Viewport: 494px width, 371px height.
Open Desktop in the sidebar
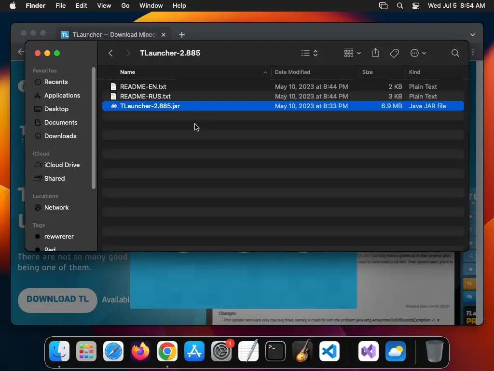pyautogui.click(x=56, y=109)
